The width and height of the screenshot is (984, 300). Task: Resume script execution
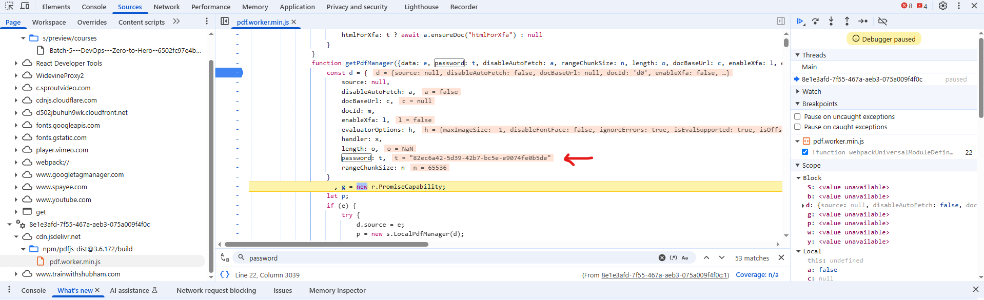[x=800, y=22]
